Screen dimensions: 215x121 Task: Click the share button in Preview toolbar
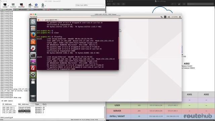123,4
